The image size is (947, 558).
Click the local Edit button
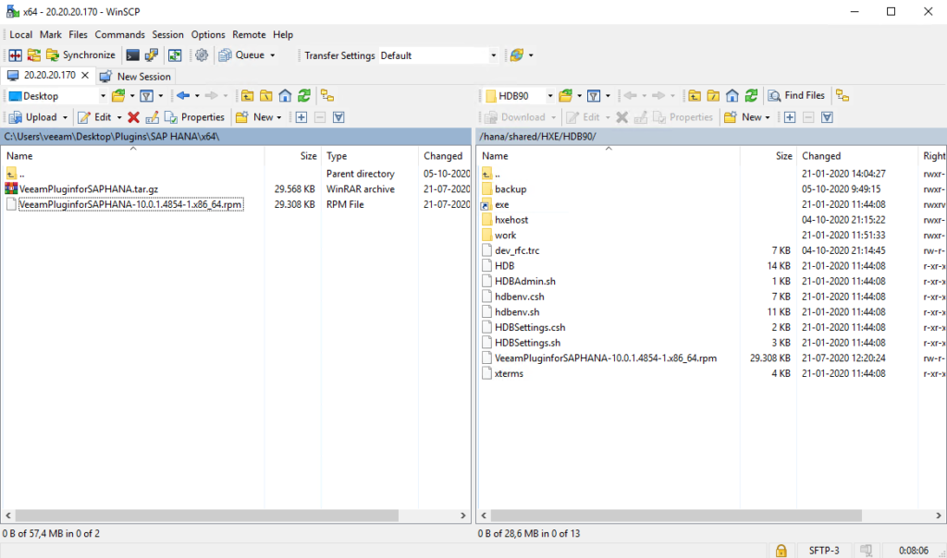pos(94,117)
